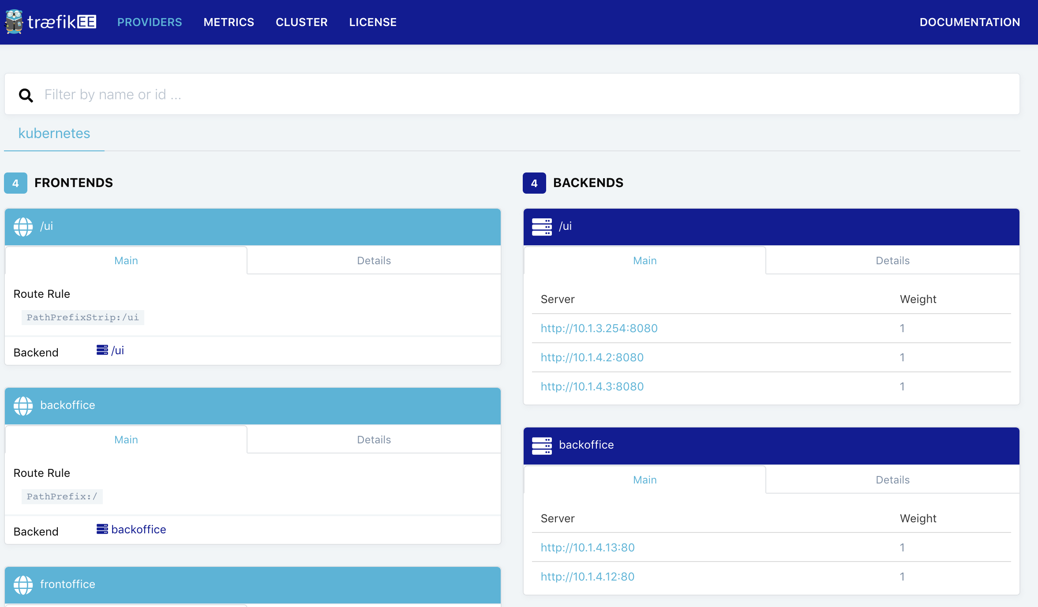Go to the Cluster section

point(301,22)
